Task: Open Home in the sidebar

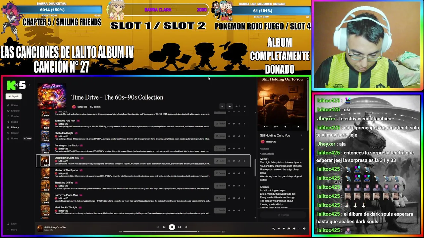Action: (12, 105)
